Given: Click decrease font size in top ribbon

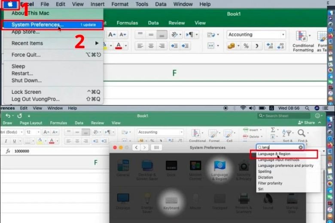Looking at the screenshot, I should pyautogui.click(x=123, y=35).
